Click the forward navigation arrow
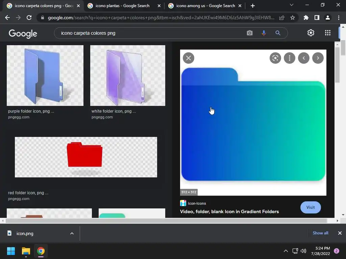 [x=18, y=18]
